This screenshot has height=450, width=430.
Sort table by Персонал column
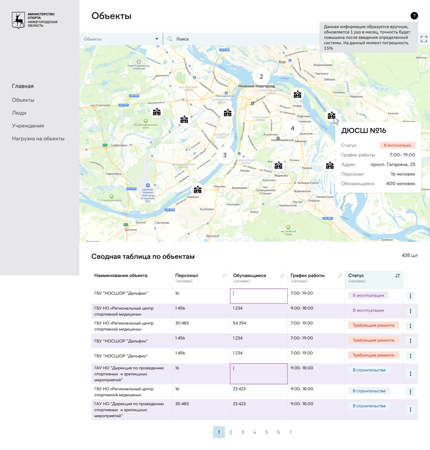point(225,276)
